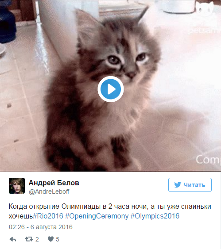Click the Twitter bird icon in Читать button

coord(178,185)
